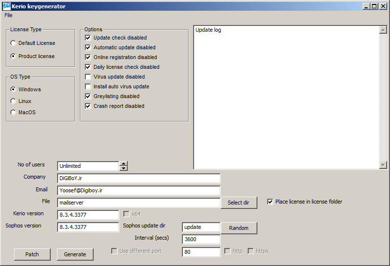Open the File menu
The width and height of the screenshot is (390, 266).
(8, 15)
